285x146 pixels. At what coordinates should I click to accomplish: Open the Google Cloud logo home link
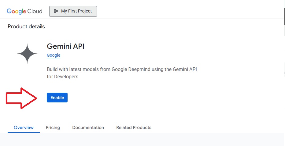24,11
